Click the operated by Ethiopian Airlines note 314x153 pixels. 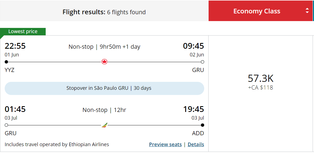pyautogui.click(x=57, y=144)
